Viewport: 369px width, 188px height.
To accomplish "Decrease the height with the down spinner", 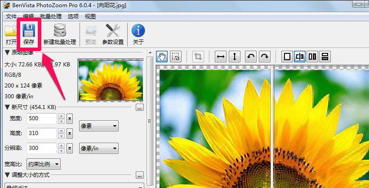I will pos(61,136).
